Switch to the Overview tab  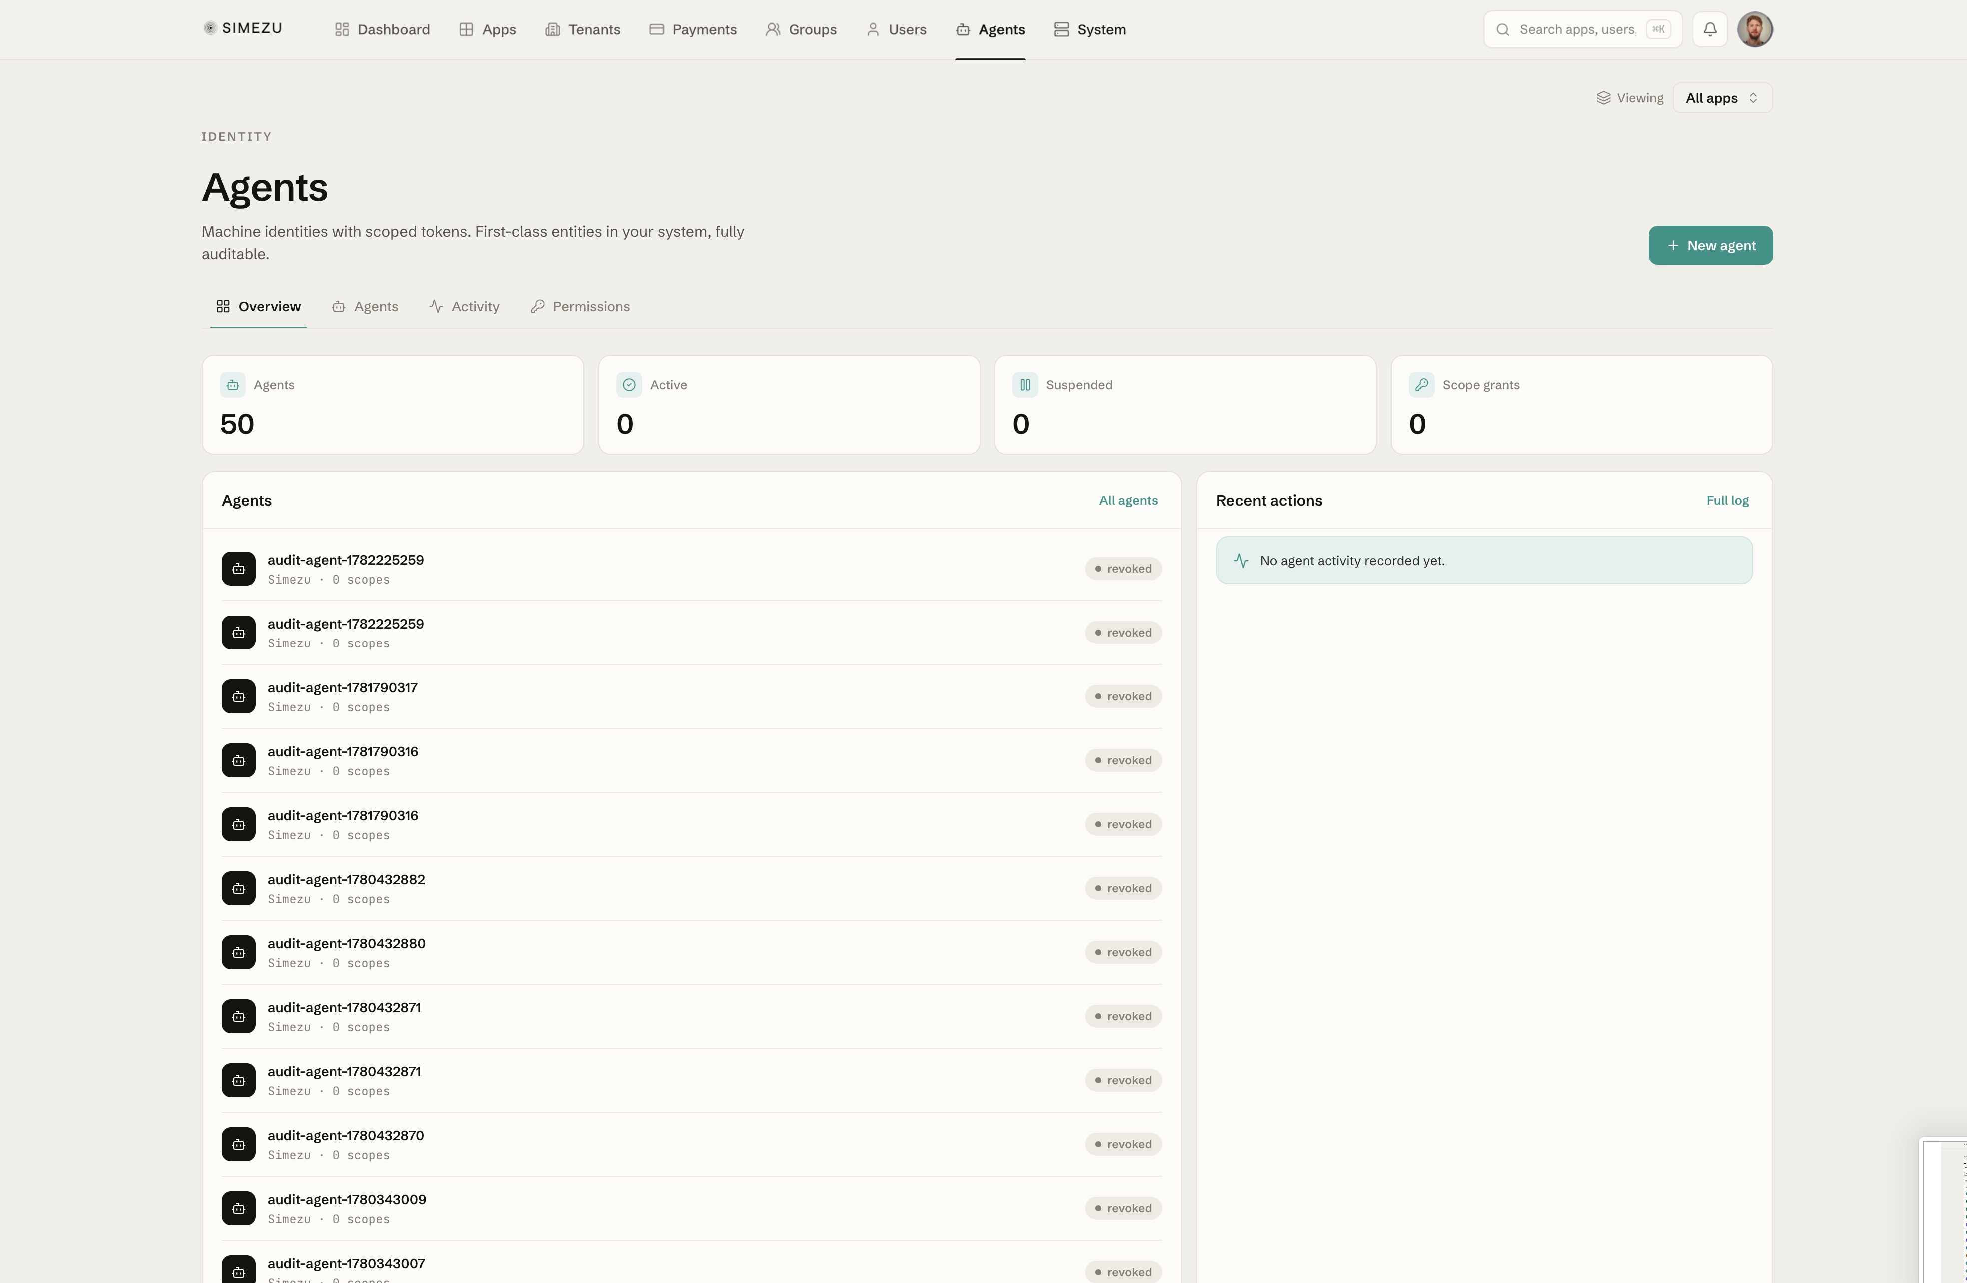click(x=259, y=306)
